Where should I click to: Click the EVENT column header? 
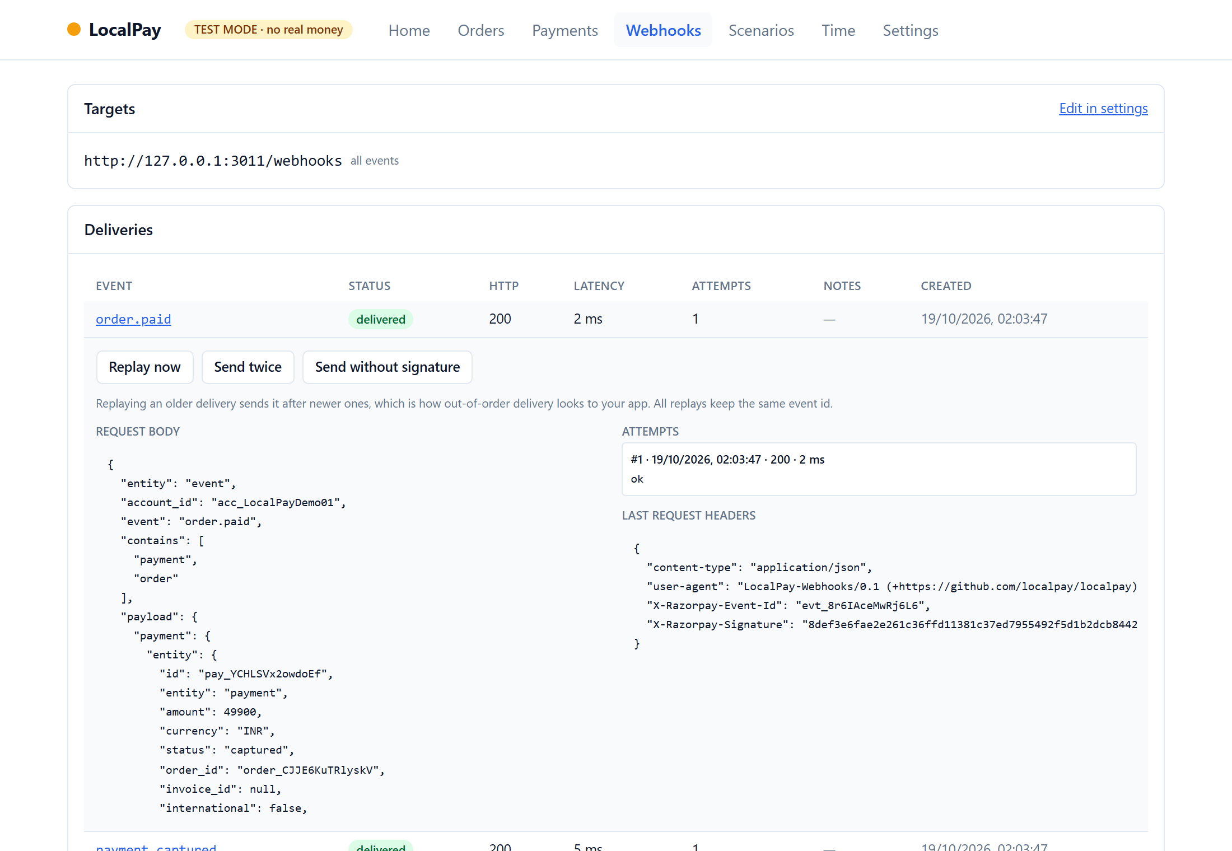click(x=114, y=286)
